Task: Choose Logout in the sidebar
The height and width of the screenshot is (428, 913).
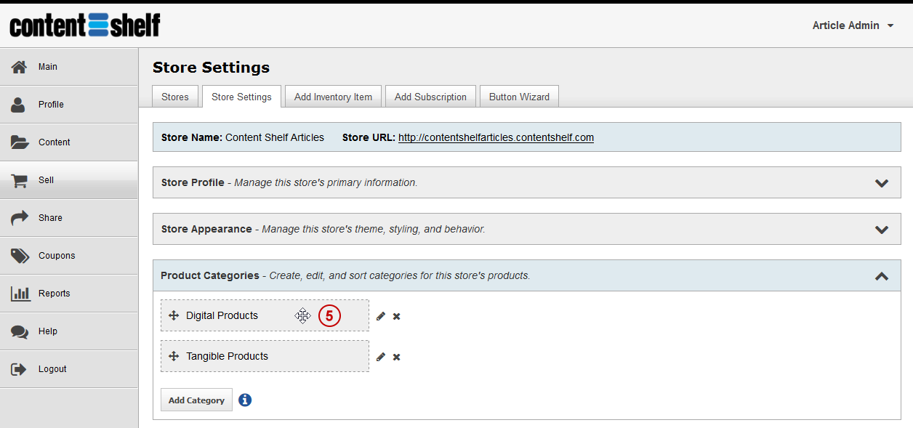Action: click(x=69, y=369)
